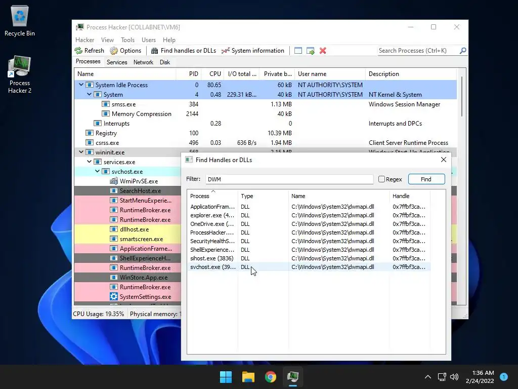Viewport: 518px width, 389px height.
Task: Click the SystemSettings.exe gear icon
Action: pyautogui.click(x=114, y=296)
